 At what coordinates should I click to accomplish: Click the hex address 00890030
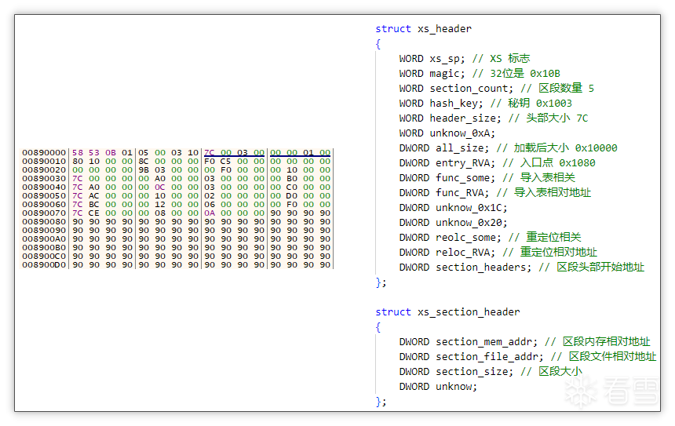(x=44, y=179)
